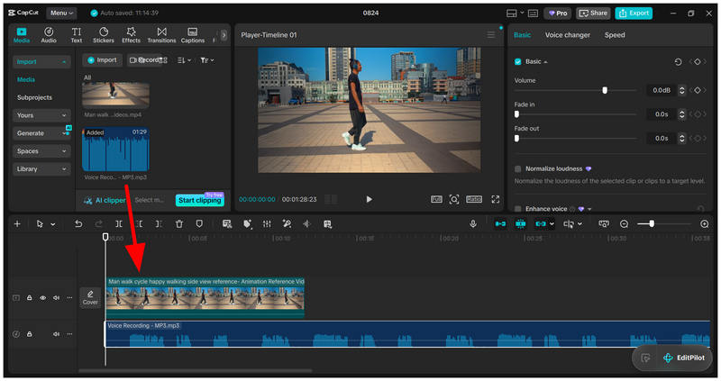The width and height of the screenshot is (721, 381).
Task: Lock the audio track
Action: click(x=30, y=334)
